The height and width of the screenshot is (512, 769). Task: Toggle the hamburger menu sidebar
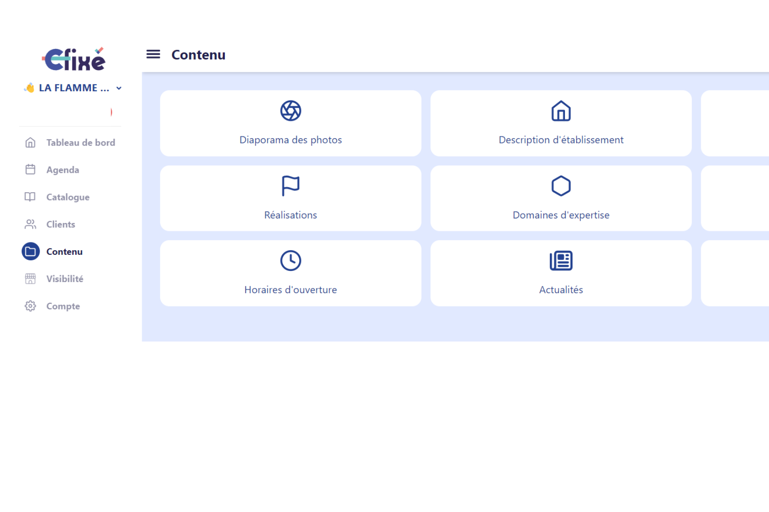pyautogui.click(x=153, y=54)
